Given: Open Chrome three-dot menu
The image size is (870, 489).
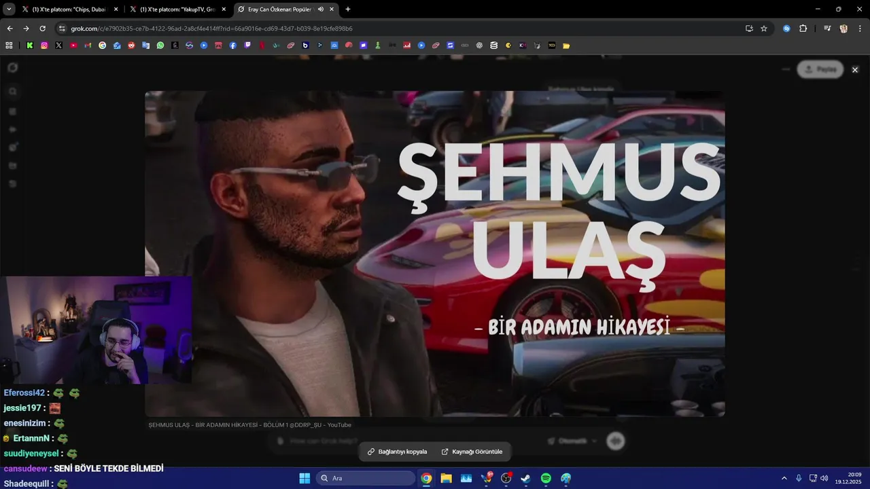Looking at the screenshot, I should pos(859,29).
